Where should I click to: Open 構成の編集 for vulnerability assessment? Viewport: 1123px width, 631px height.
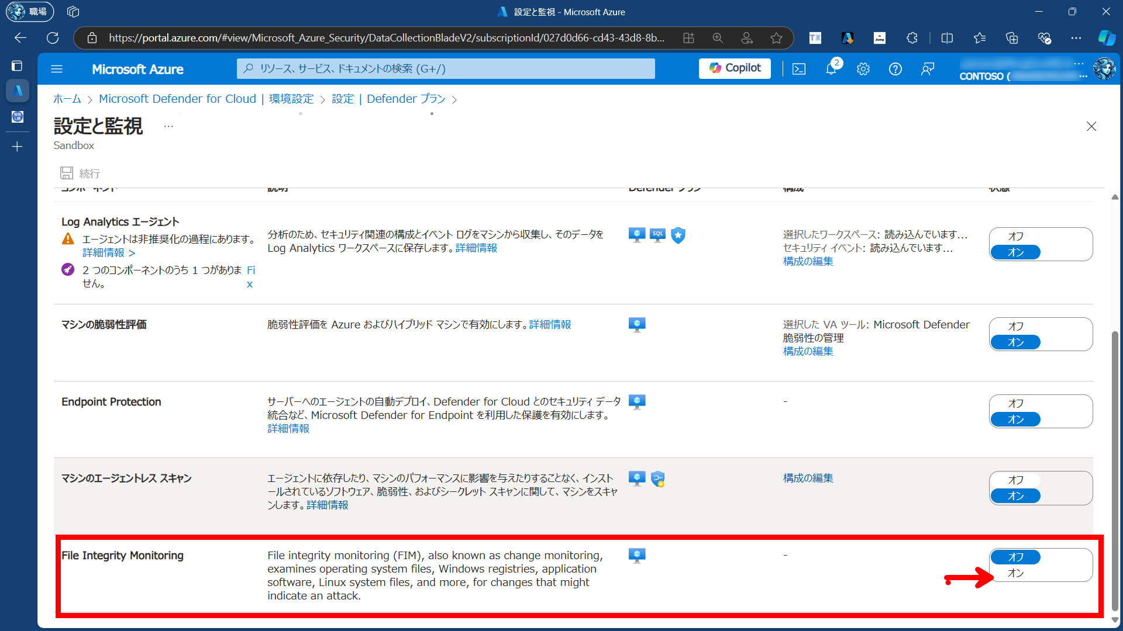point(808,351)
